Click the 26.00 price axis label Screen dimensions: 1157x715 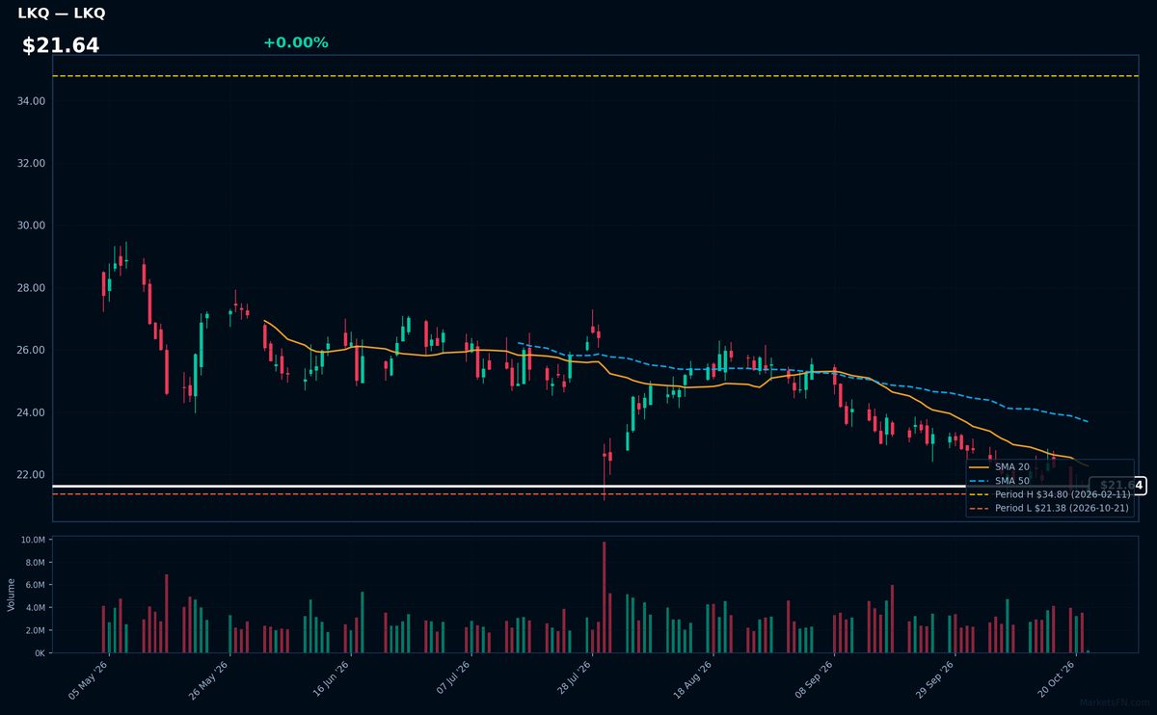(31, 350)
